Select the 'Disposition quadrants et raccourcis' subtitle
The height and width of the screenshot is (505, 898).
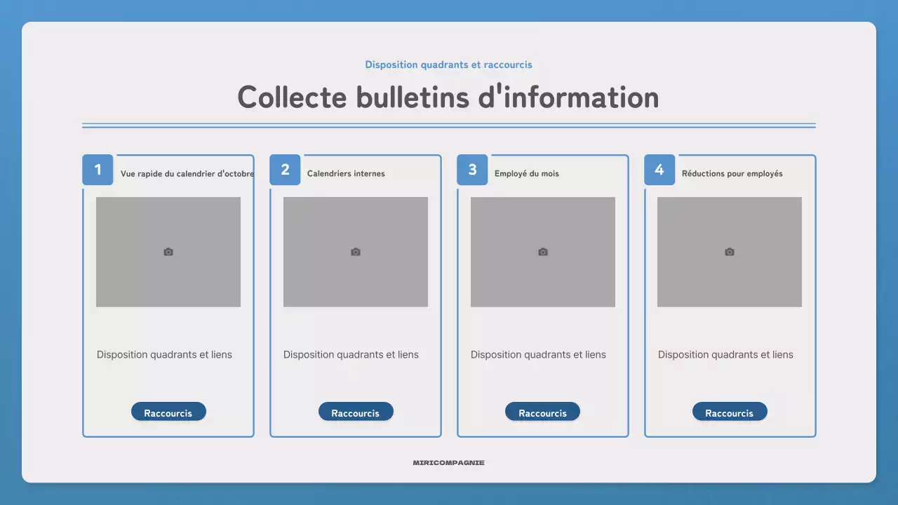[x=448, y=65]
